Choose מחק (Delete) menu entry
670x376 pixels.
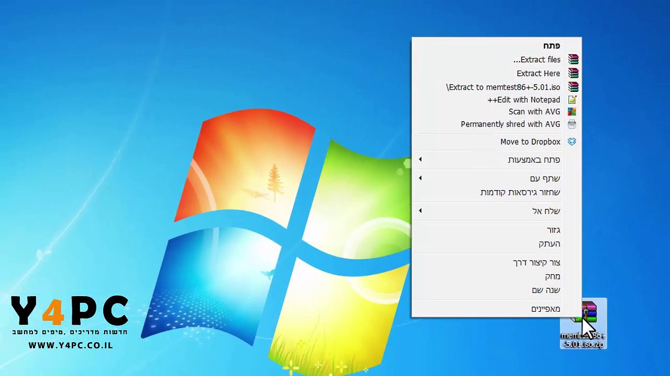tap(497, 276)
